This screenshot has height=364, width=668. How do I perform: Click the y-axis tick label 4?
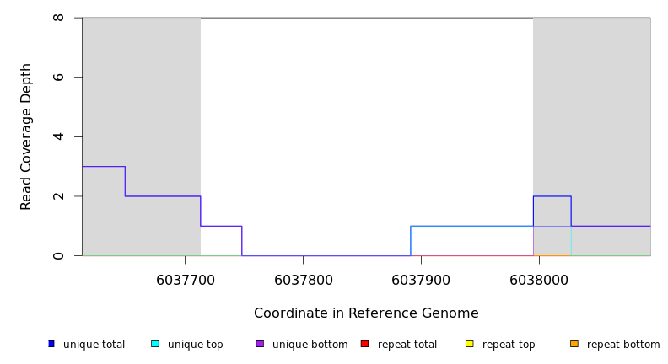[x=58, y=136]
